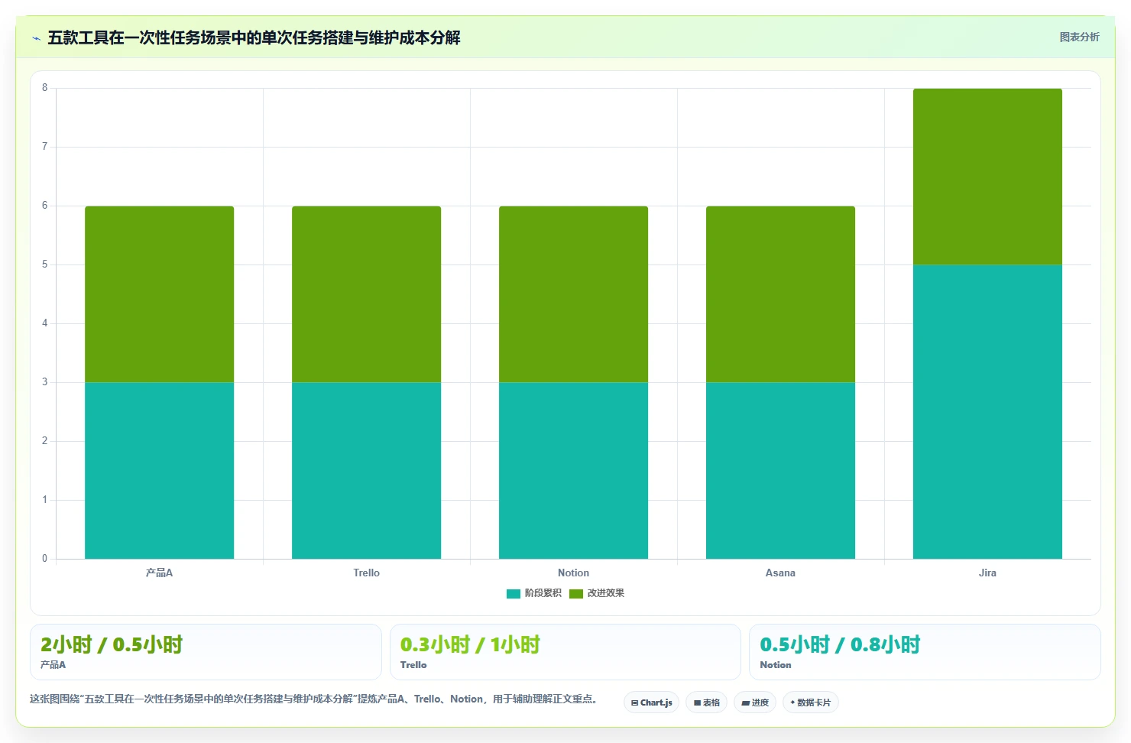The width and height of the screenshot is (1131, 743).
Task: Click the 产品A teal bar segment
Action: pyautogui.click(x=159, y=470)
